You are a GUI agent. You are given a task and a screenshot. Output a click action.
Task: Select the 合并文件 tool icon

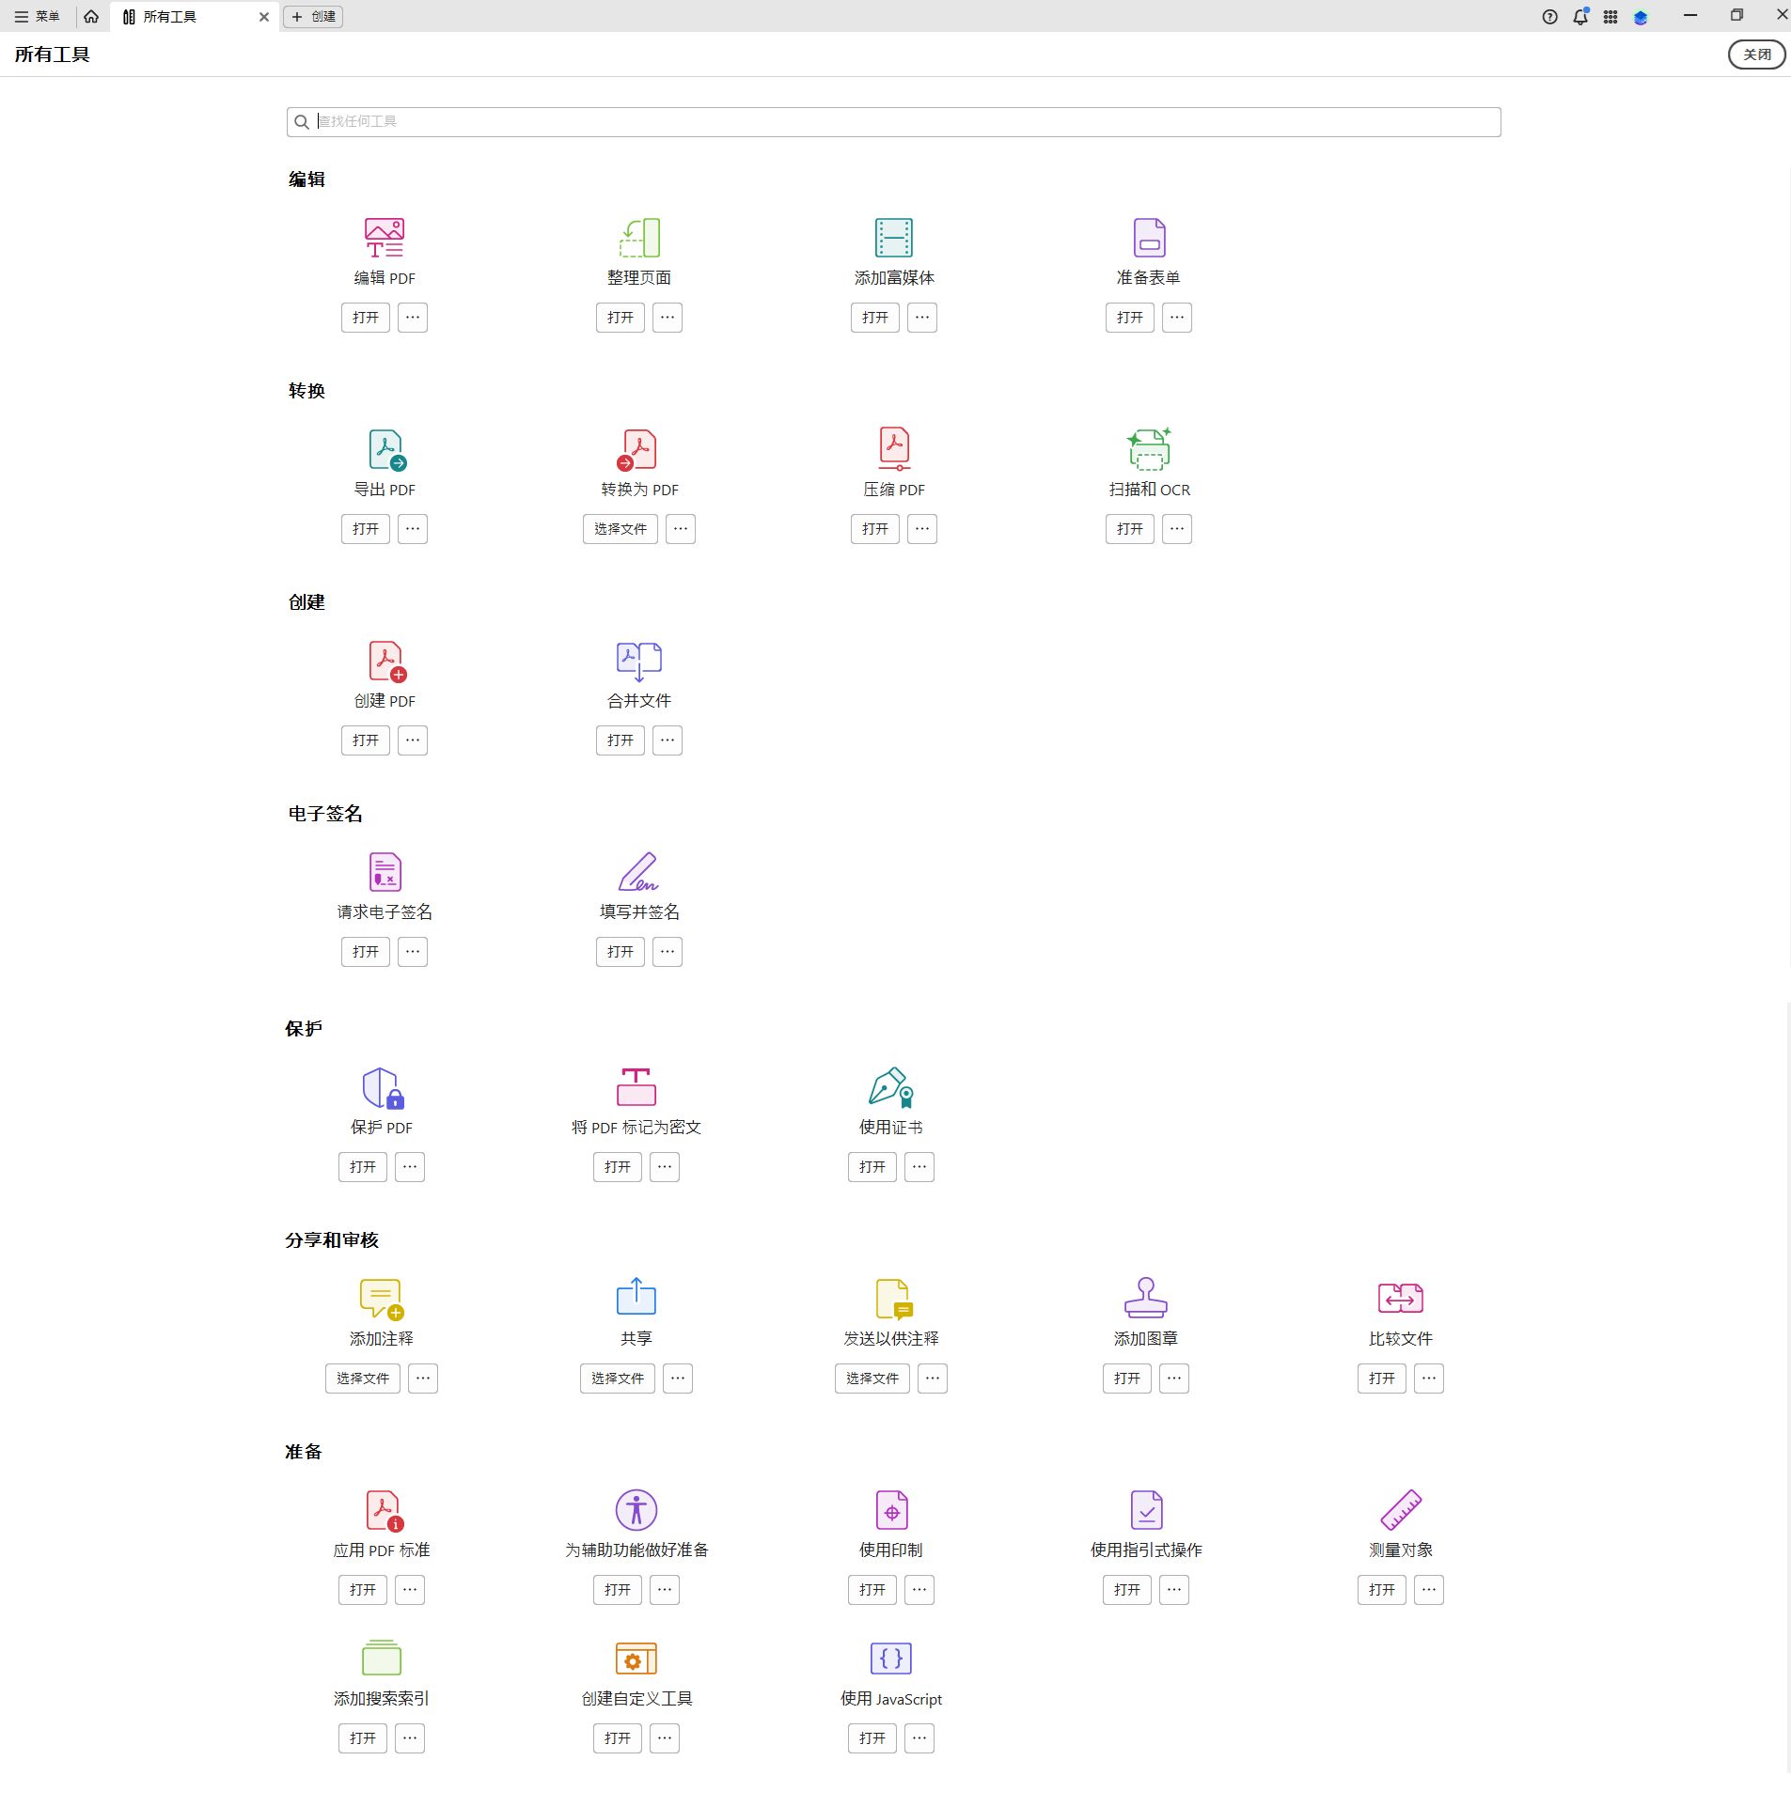tap(637, 661)
